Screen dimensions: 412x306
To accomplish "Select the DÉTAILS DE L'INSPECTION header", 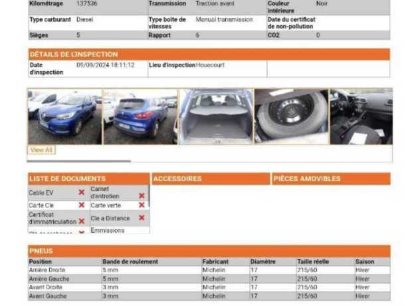I will 209,54.
